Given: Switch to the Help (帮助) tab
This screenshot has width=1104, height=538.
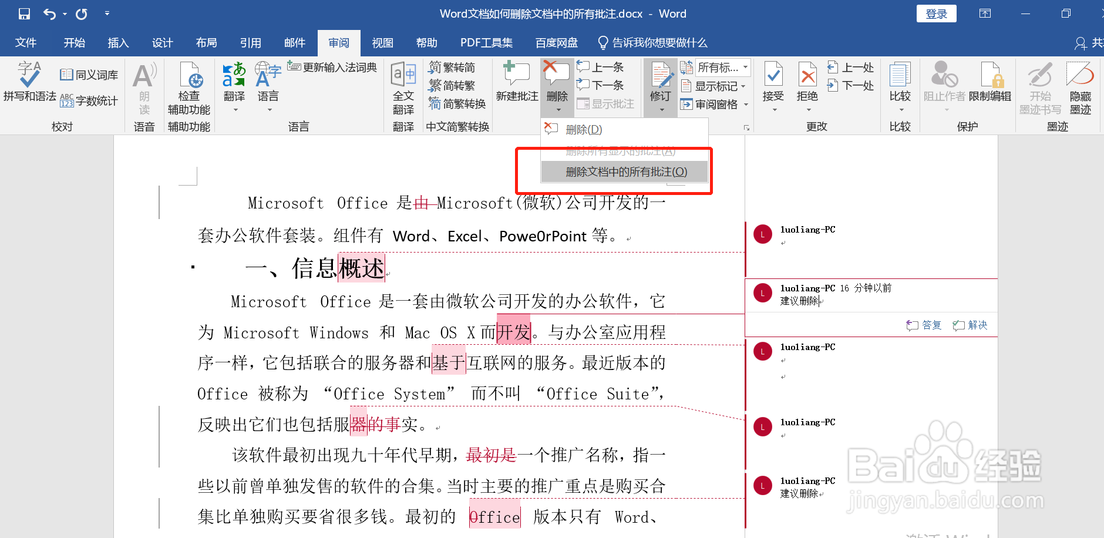Looking at the screenshot, I should click(426, 43).
